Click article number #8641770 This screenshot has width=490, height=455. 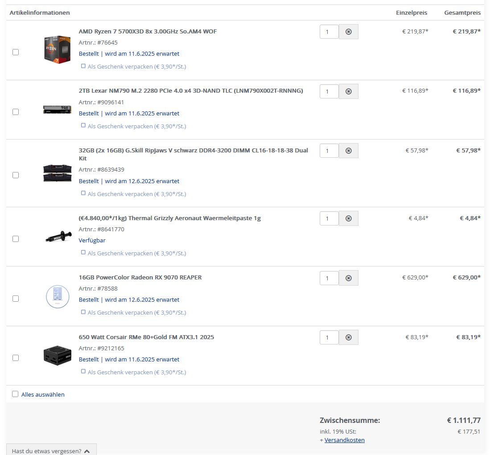pyautogui.click(x=111, y=229)
